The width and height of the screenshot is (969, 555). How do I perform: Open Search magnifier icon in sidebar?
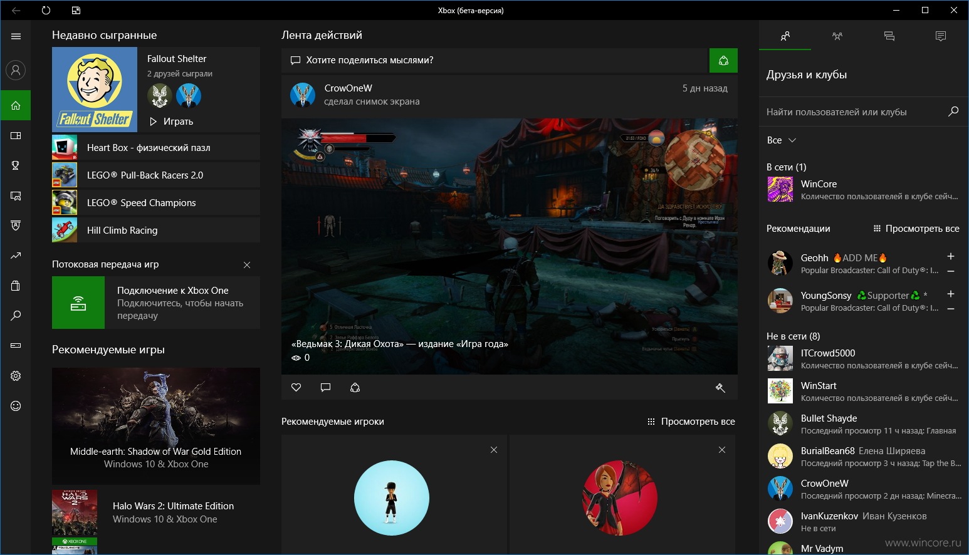click(x=16, y=316)
